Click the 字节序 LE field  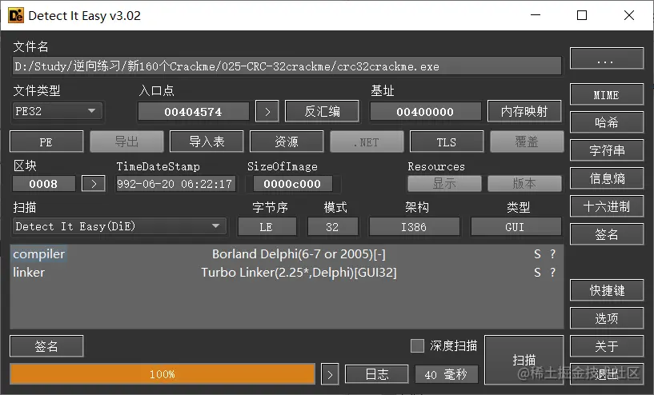coord(267,227)
